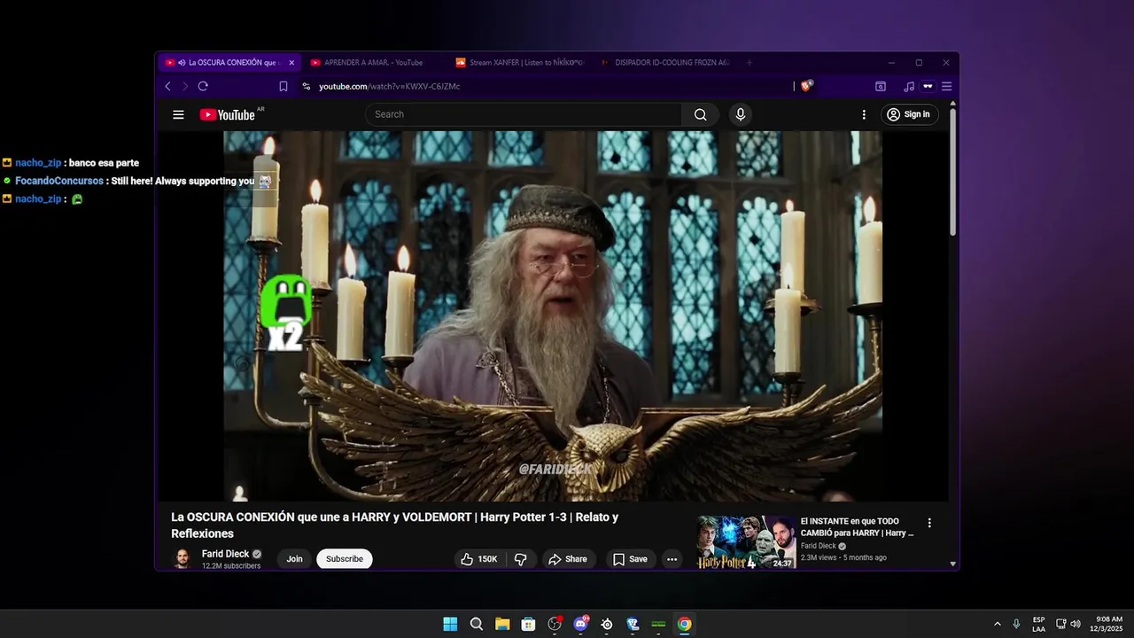Open a new browser tab
The width and height of the screenshot is (1134, 638).
[x=750, y=63]
